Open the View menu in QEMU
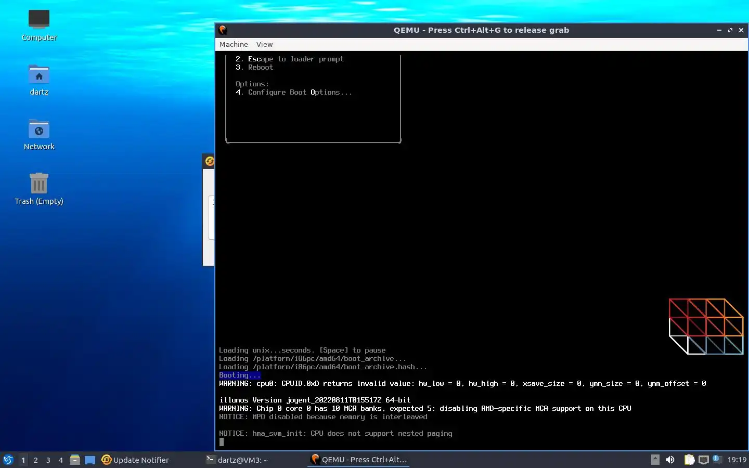Viewport: 749px width, 468px height. coord(264,45)
